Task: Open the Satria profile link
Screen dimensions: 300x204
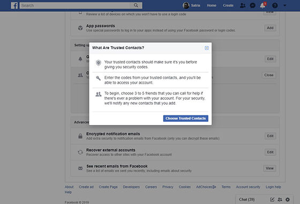Action: (x=196, y=5)
